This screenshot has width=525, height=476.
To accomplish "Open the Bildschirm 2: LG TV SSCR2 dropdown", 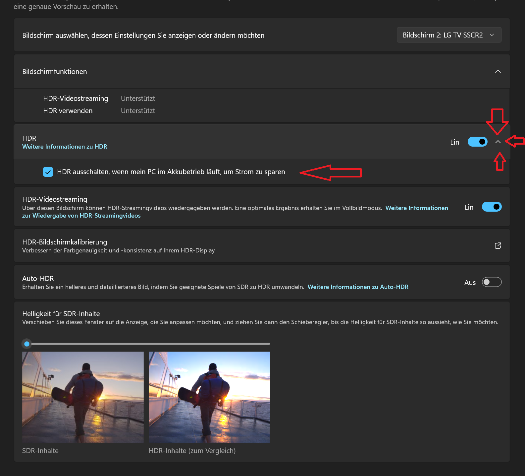I will pyautogui.click(x=449, y=35).
